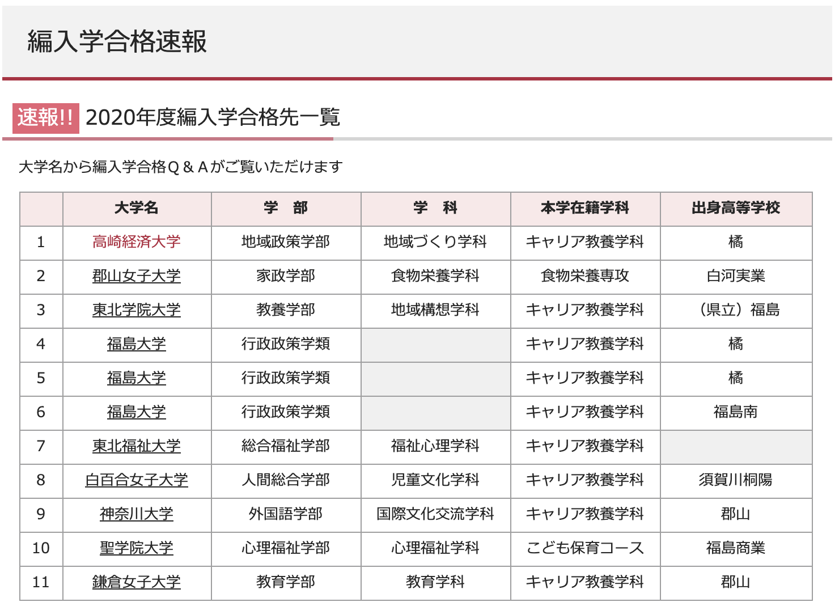The image size is (839, 602).
Task: Click the 福島南 cell
Action: [x=736, y=412]
